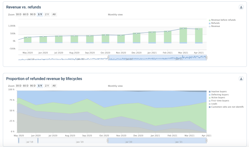249x147 pixels.
Task: Choose 1 Y zoom on lifecycles chart
Action: 40,86
